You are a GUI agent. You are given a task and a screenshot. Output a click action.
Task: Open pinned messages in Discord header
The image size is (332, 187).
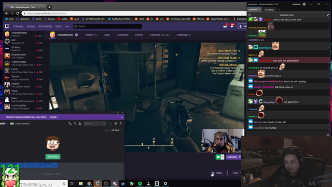(75, 123)
